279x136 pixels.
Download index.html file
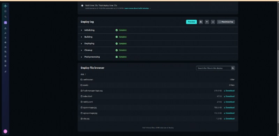point(229,96)
